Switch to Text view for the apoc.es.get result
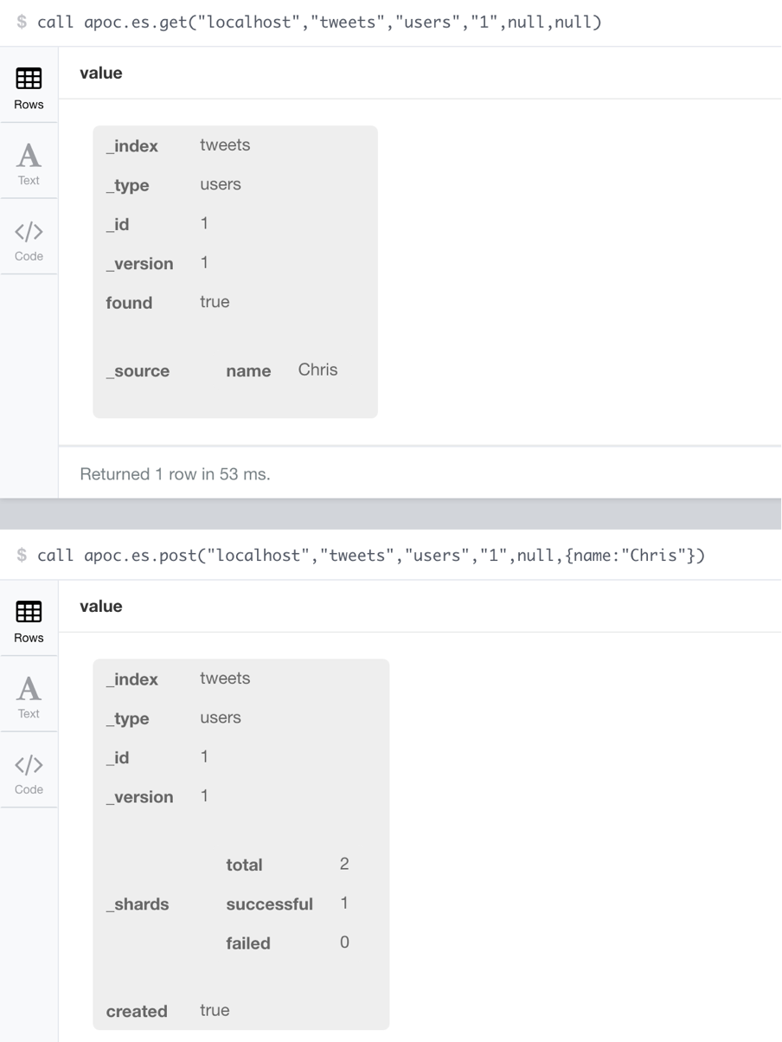Image resolution: width=782 pixels, height=1042 pixels. click(x=29, y=164)
